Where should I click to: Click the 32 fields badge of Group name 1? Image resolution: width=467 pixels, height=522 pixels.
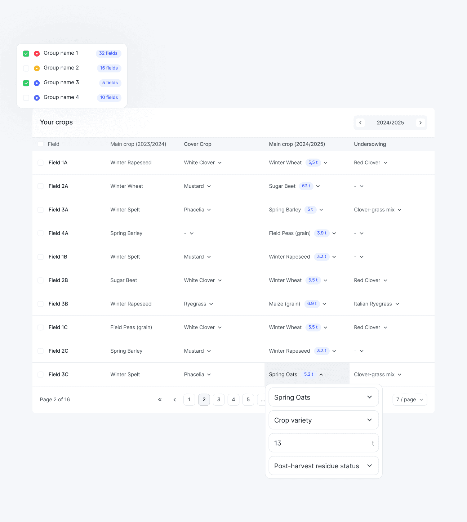[108, 53]
